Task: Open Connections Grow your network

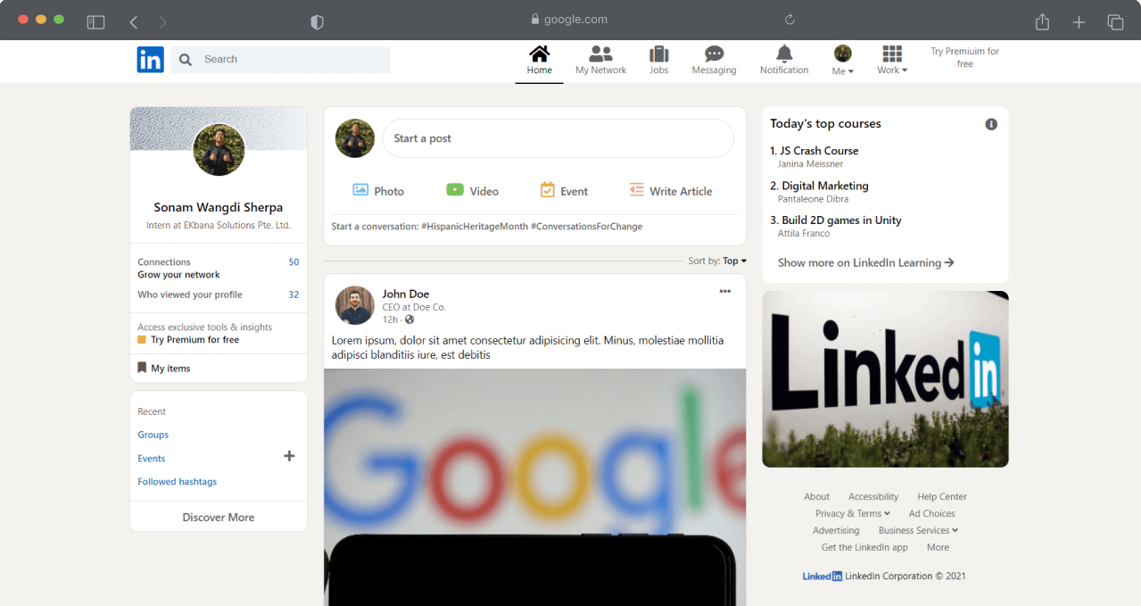Action: click(219, 268)
